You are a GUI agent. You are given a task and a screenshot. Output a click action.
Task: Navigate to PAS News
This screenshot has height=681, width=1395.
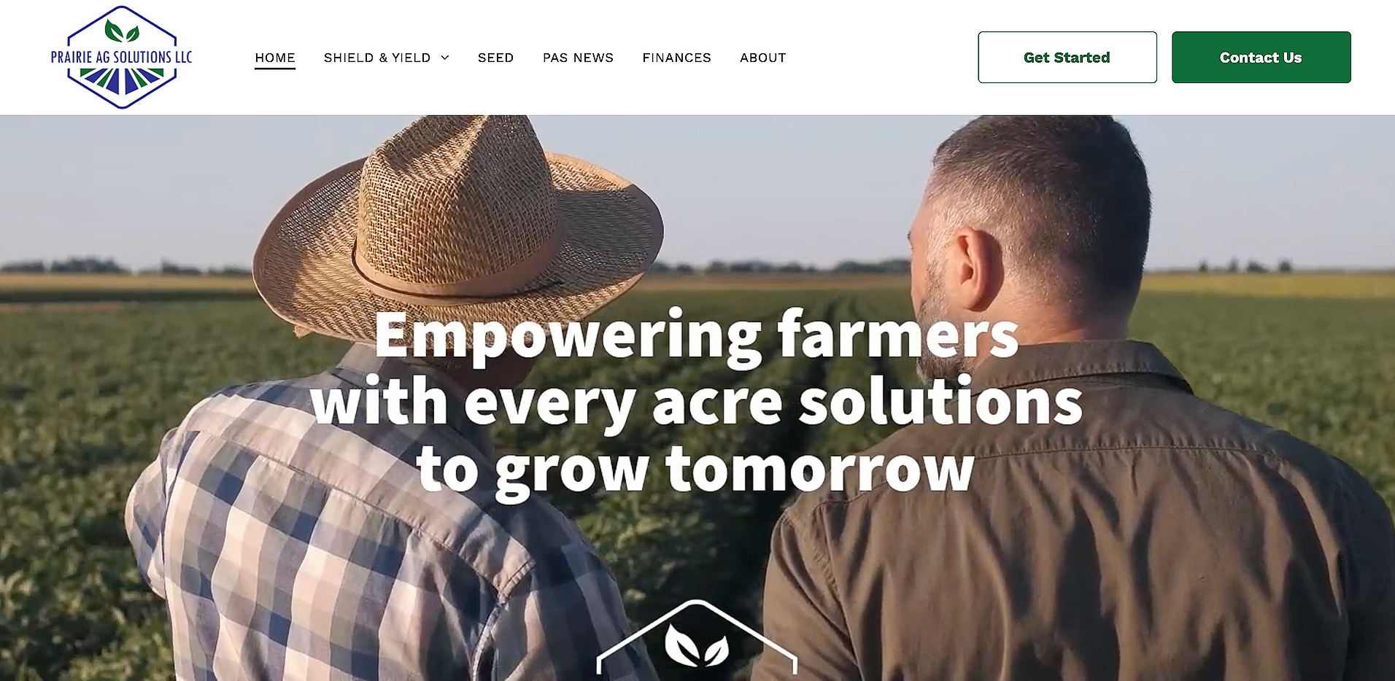(x=578, y=58)
